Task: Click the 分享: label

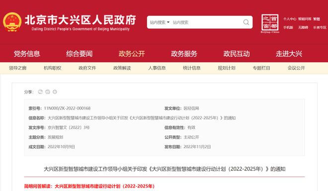Action: coord(29,92)
